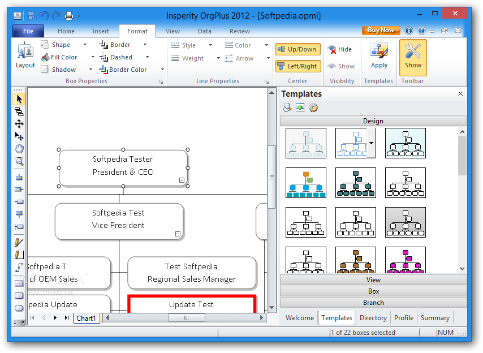Select the pencil draw tool
The width and height of the screenshot is (483, 353).
[19, 243]
